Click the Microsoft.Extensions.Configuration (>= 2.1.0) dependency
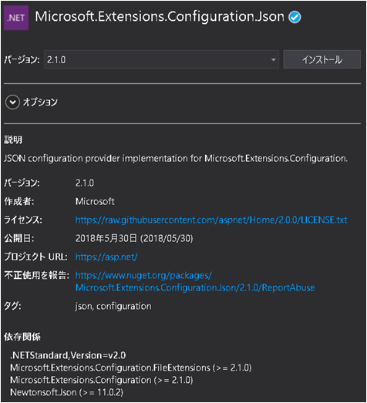The height and width of the screenshot is (403, 367). click(102, 380)
